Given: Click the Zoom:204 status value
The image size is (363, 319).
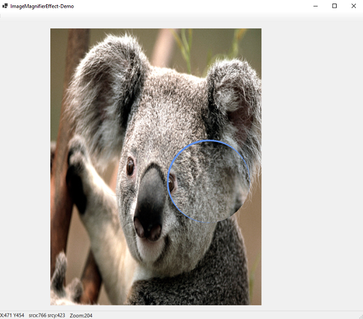Looking at the screenshot, I should pyautogui.click(x=81, y=315).
